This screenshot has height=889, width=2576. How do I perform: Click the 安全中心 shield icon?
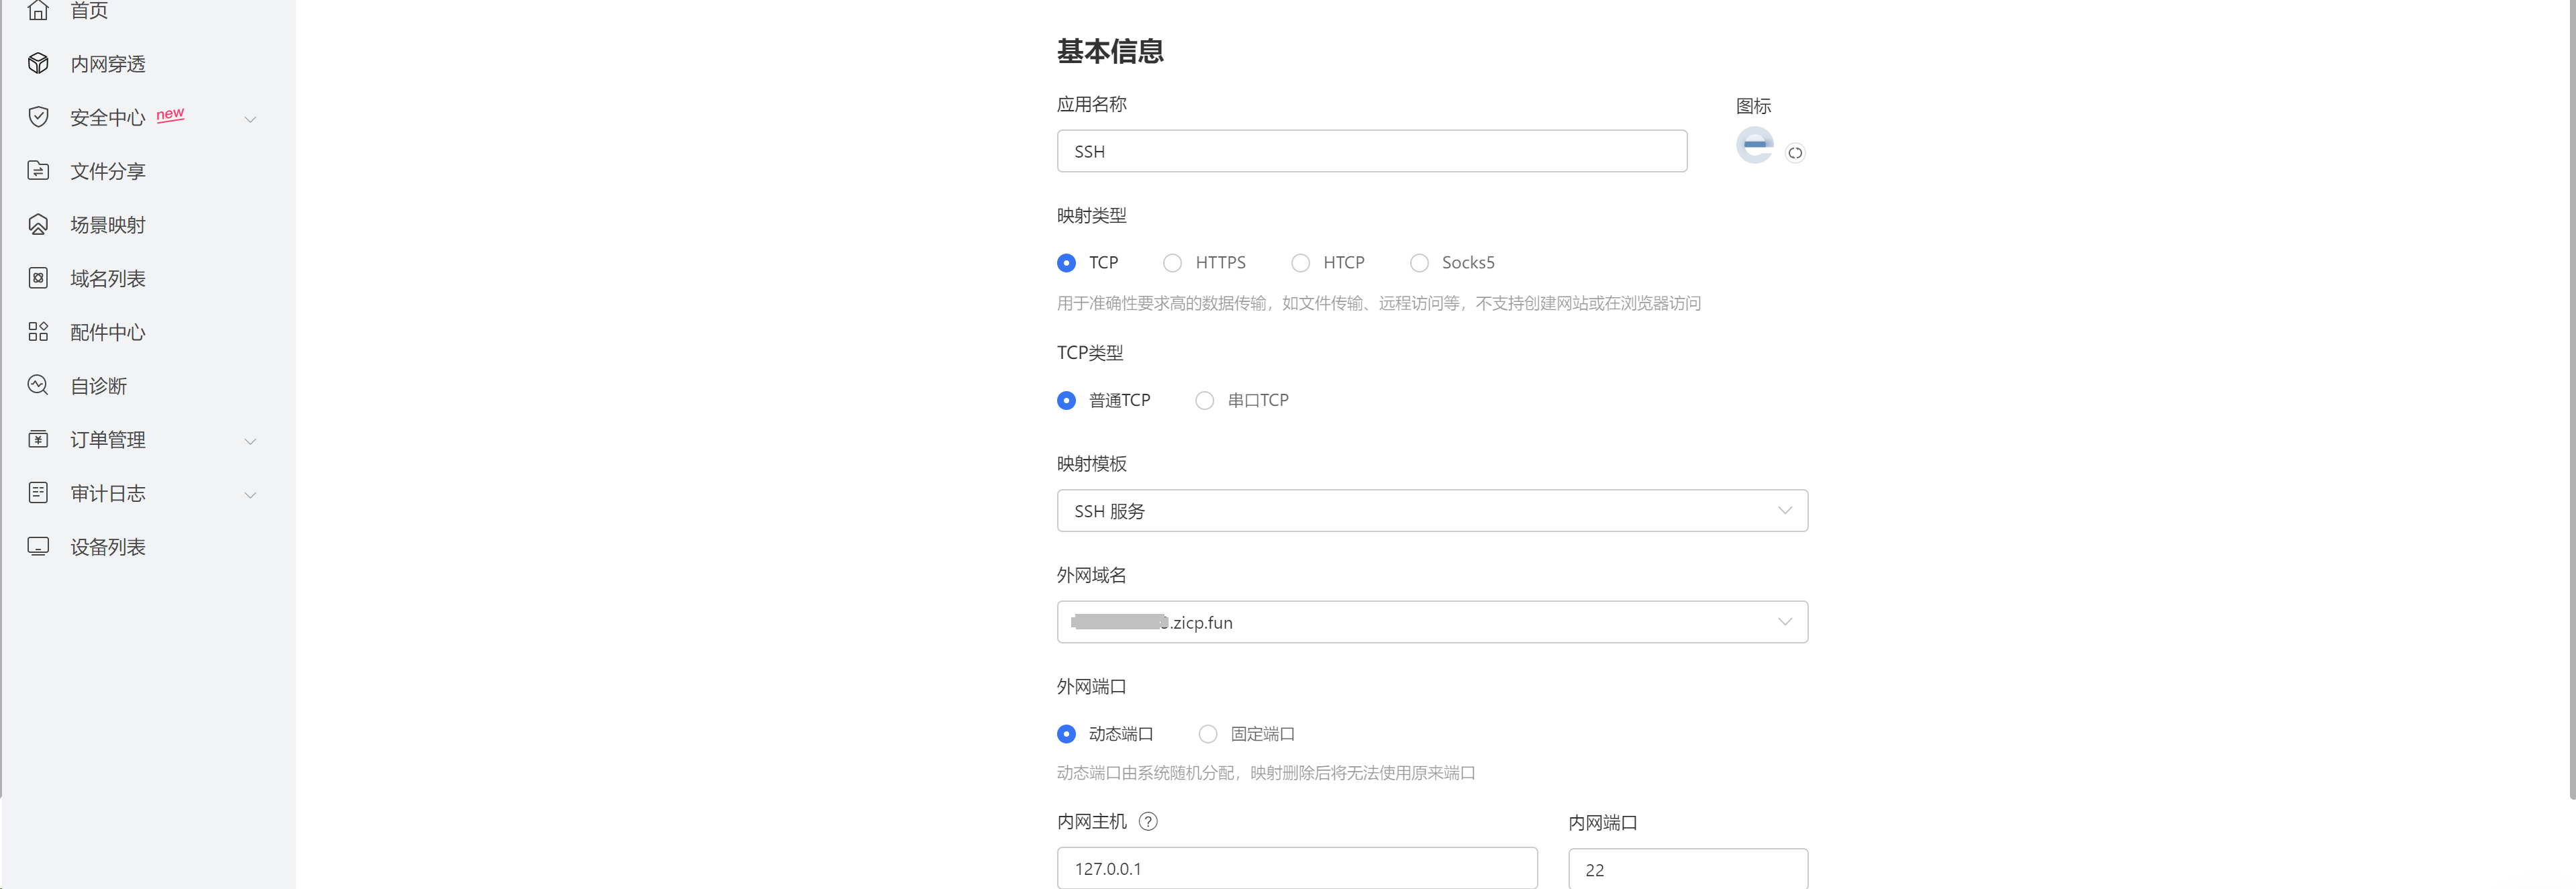pos(38,117)
